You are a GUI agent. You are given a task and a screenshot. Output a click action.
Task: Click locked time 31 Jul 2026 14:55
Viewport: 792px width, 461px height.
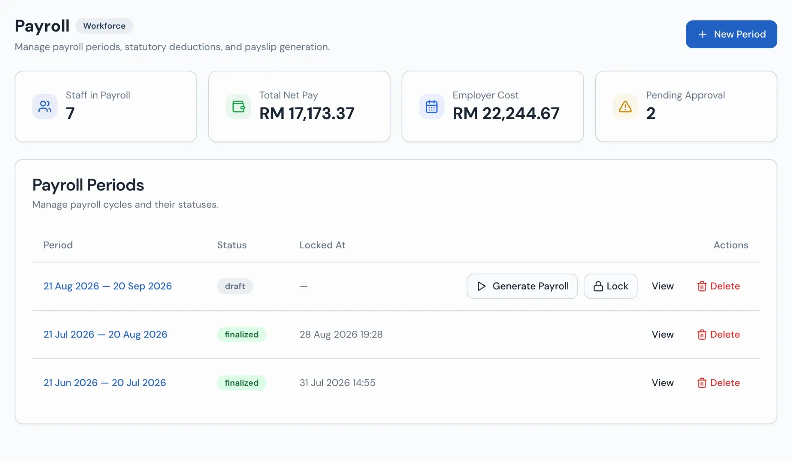click(337, 383)
